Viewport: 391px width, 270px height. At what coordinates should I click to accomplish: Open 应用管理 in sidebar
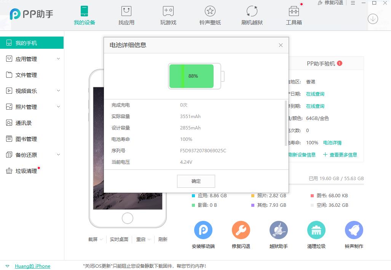pyautogui.click(x=26, y=59)
